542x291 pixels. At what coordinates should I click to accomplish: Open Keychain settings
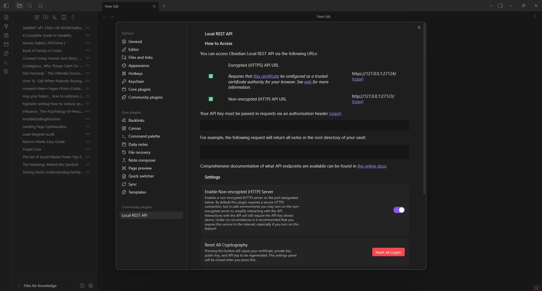pos(151,81)
